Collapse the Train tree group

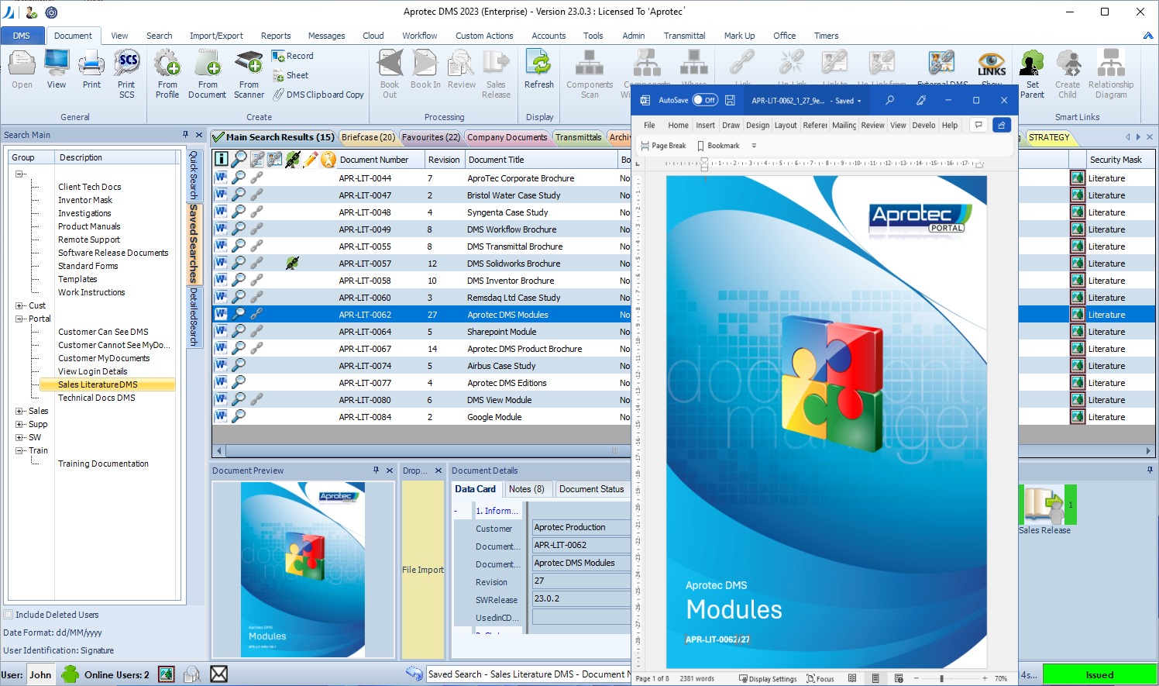click(x=19, y=450)
